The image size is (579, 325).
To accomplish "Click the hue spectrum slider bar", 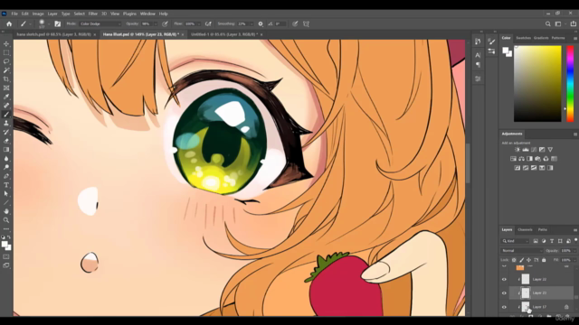I will [570, 84].
